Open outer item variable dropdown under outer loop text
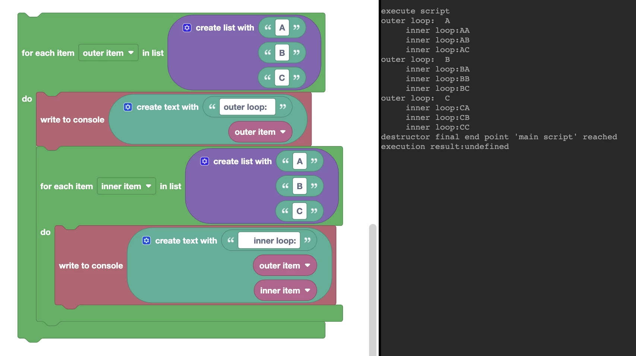Viewport: 636px width, 356px height. [260, 132]
